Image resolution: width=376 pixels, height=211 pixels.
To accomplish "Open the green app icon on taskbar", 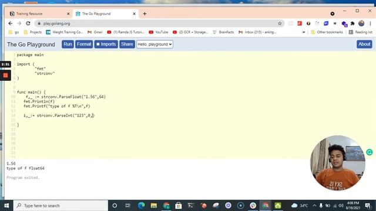I will [278, 206].
